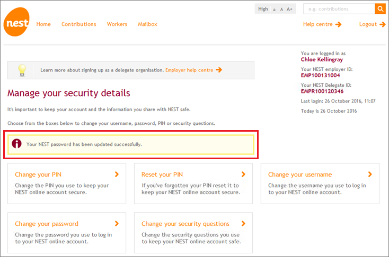
Task: Click the Logout arrow icon
Action: [x=382, y=24]
